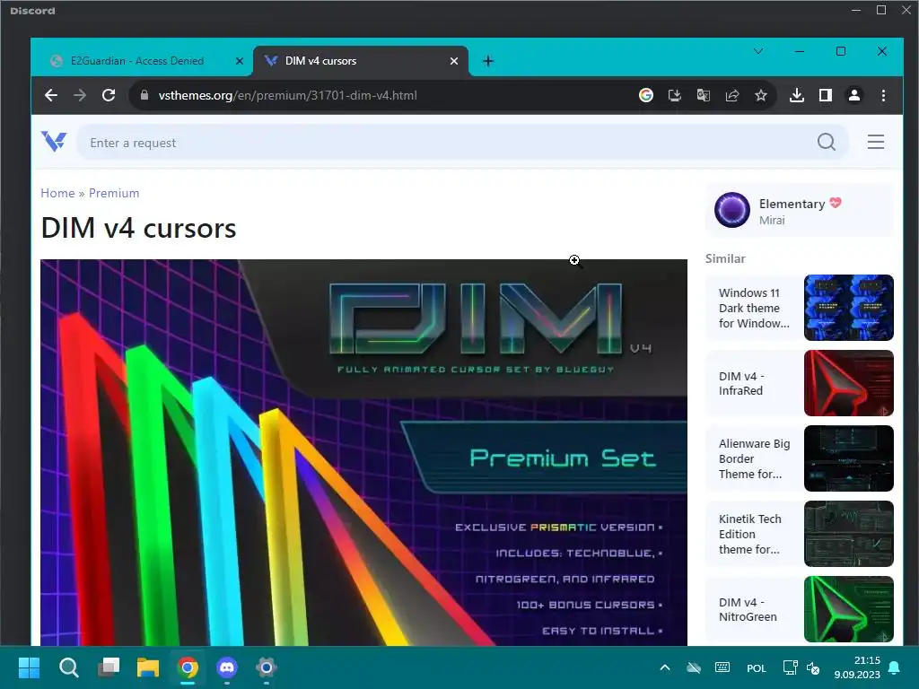This screenshot has width=919, height=689.
Task: Click the touch keyboard tray icon
Action: [x=722, y=667]
